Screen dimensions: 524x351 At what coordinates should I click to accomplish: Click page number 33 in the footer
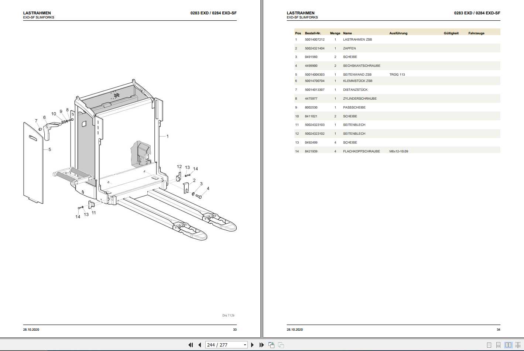tap(235, 330)
